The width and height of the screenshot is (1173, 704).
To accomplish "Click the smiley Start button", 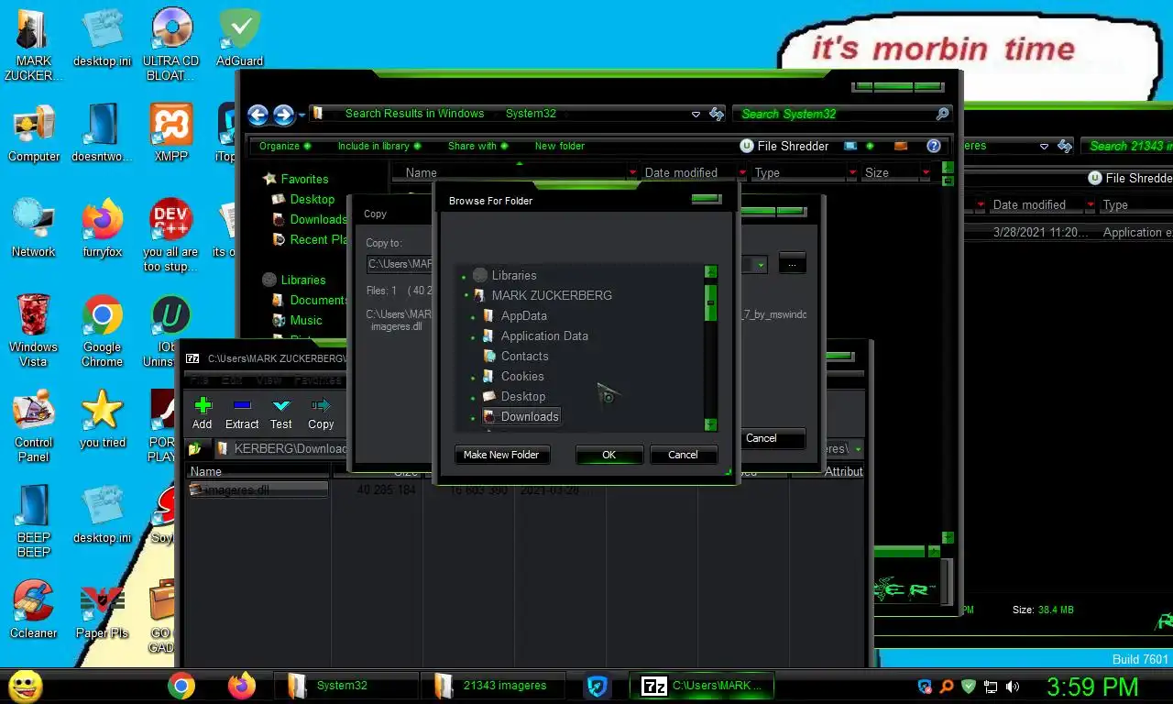I will coord(25,687).
